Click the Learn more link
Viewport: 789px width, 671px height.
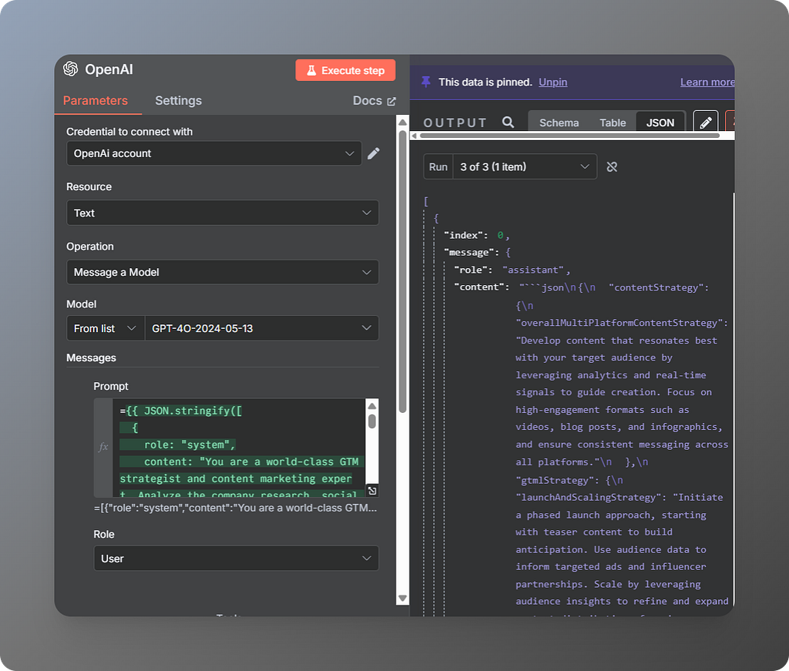tap(707, 82)
